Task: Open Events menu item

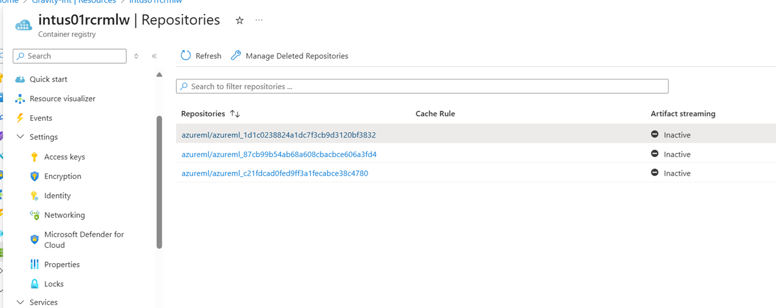Action: click(41, 118)
